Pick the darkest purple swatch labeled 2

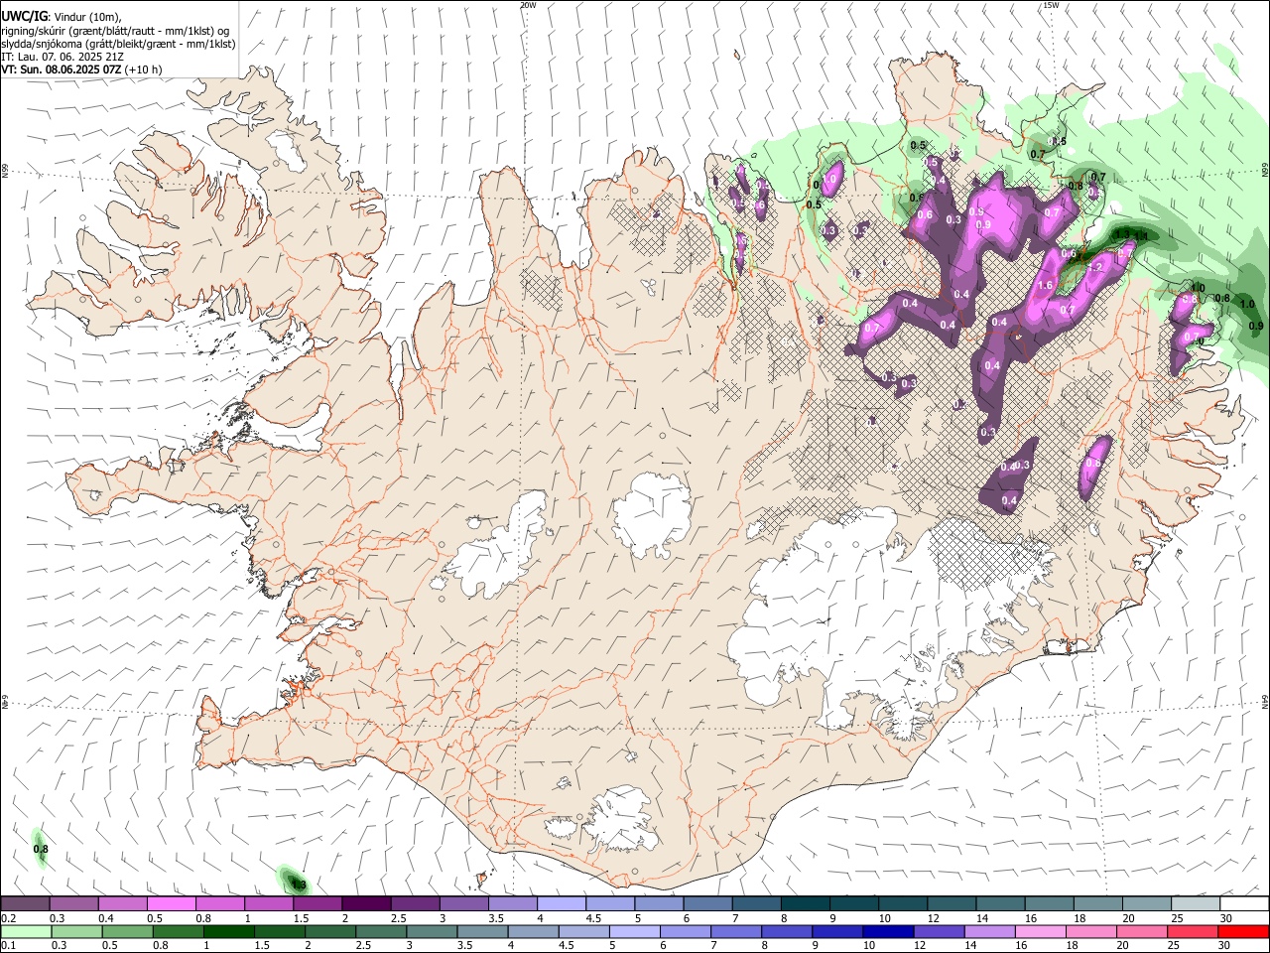coord(365,904)
